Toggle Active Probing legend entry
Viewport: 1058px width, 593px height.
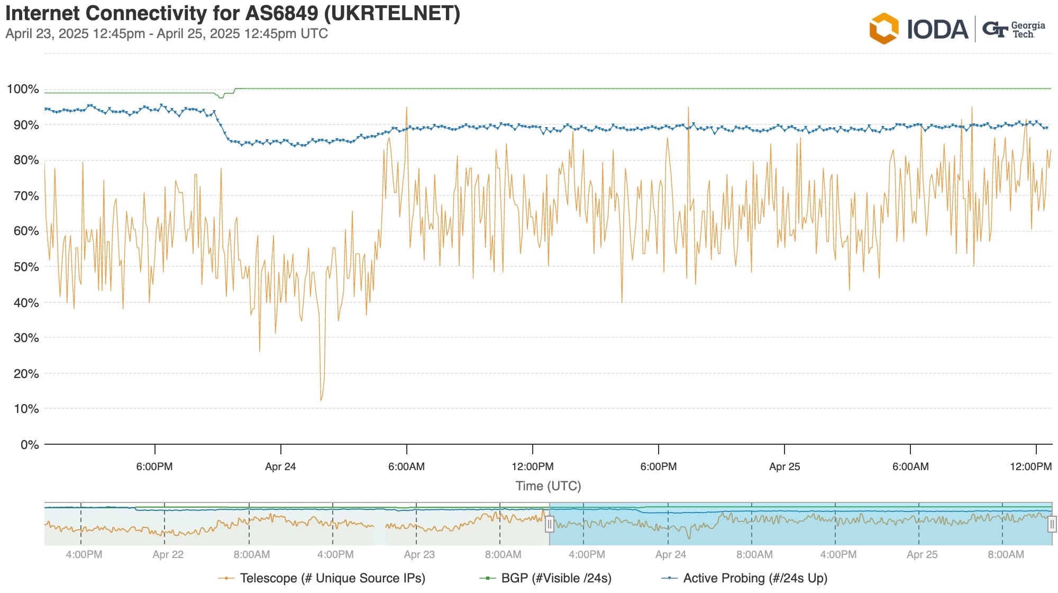[x=755, y=578]
